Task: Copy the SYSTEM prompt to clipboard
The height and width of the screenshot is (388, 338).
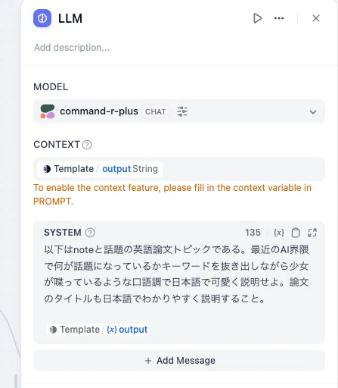Action: click(296, 233)
